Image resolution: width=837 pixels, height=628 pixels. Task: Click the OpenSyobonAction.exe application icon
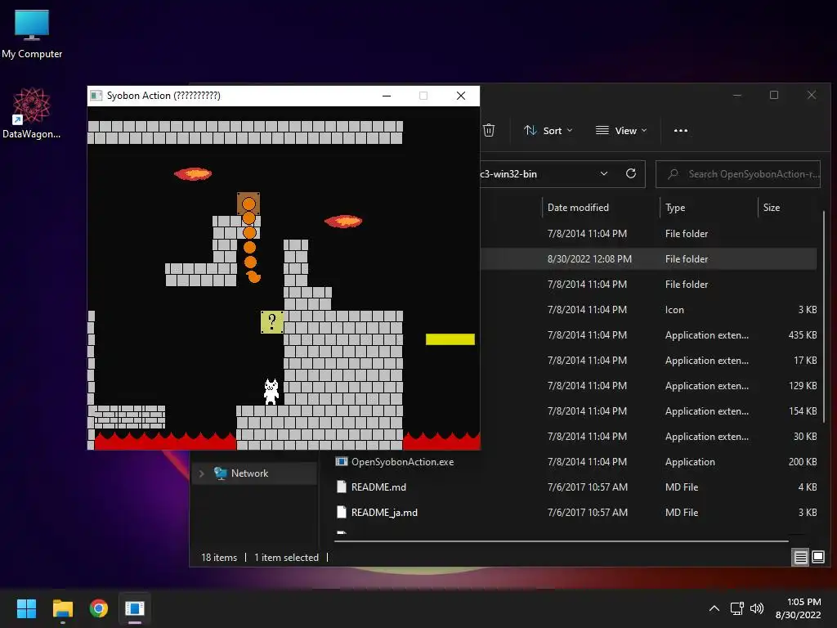click(342, 461)
